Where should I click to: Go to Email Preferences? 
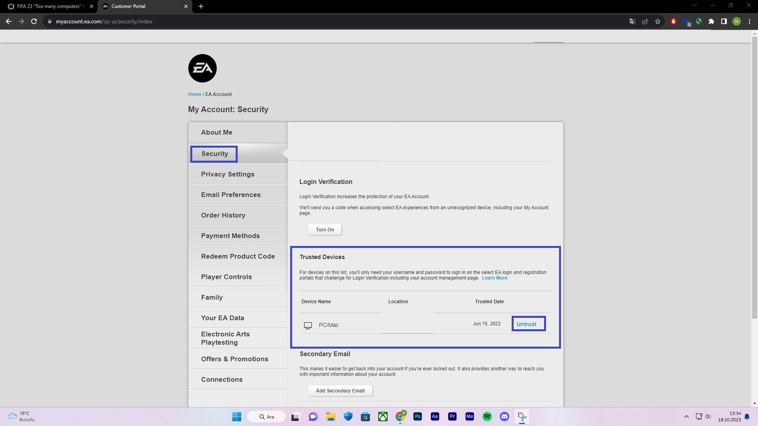tap(238, 195)
